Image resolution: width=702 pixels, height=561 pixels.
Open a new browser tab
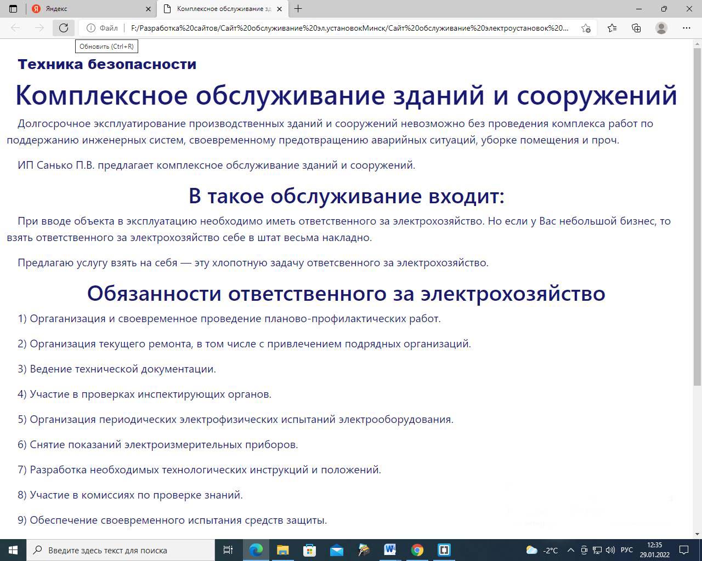coord(298,9)
